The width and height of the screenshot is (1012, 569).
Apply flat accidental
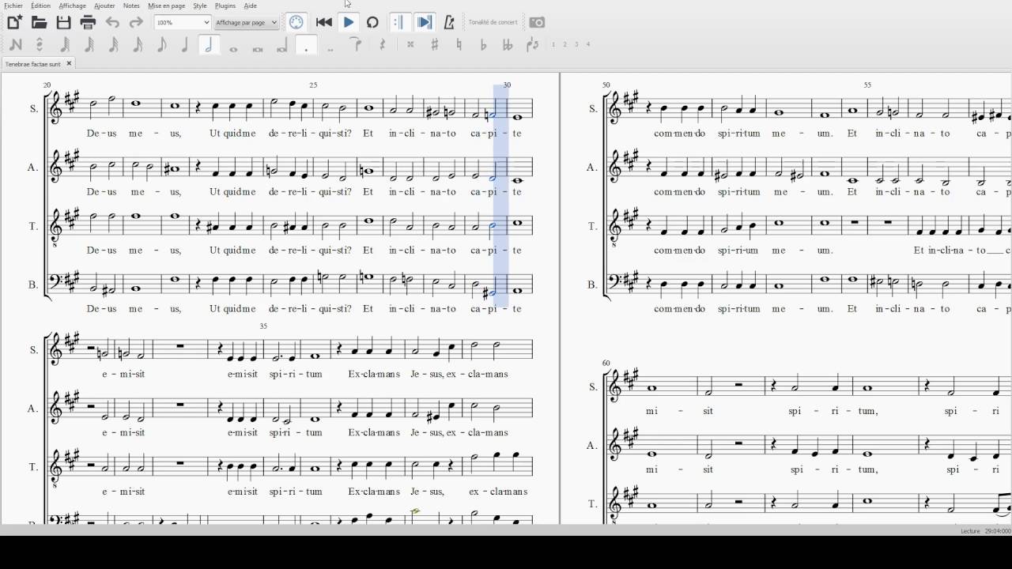[x=484, y=45]
